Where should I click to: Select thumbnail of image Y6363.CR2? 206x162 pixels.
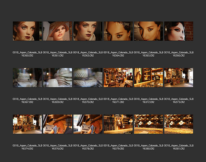coord(88,31)
